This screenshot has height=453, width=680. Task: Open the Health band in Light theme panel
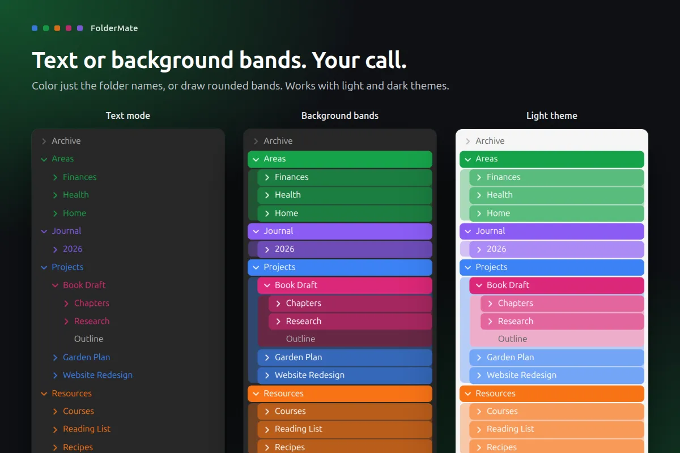pyautogui.click(x=557, y=195)
